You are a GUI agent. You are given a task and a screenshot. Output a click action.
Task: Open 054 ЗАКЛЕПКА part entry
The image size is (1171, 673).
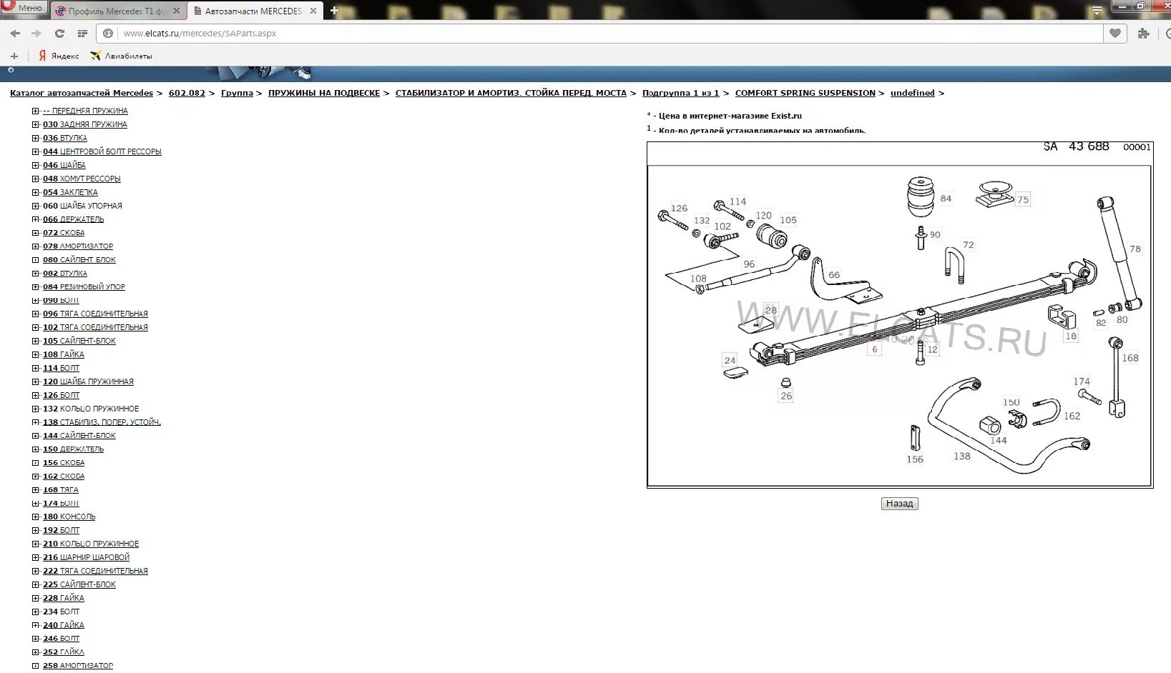point(70,192)
